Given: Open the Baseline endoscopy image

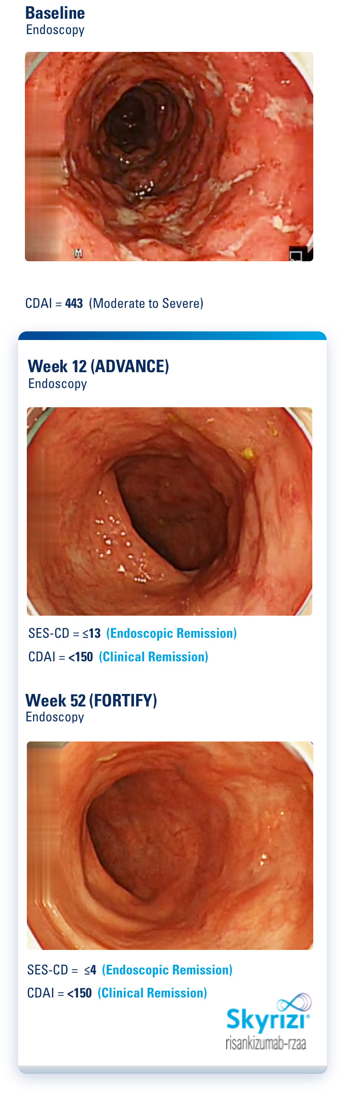Looking at the screenshot, I should pyautogui.click(x=169, y=157).
